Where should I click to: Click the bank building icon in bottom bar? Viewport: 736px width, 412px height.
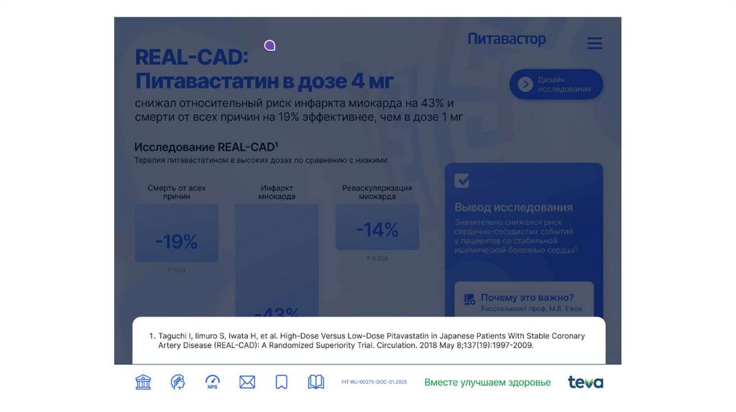143,382
